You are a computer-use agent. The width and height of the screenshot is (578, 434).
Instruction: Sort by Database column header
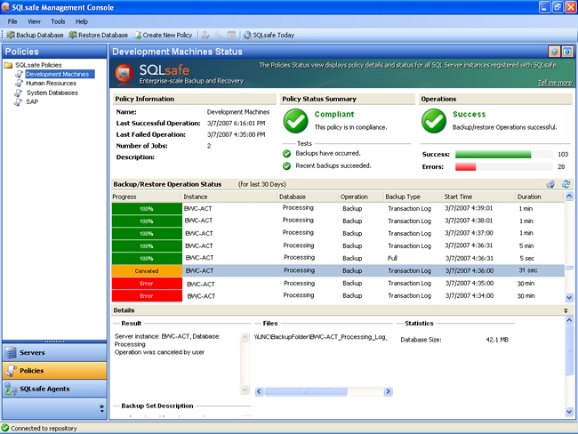coord(308,197)
